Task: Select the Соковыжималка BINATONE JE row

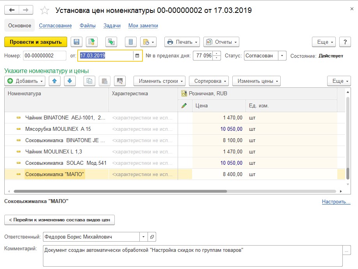Action: [175, 140]
